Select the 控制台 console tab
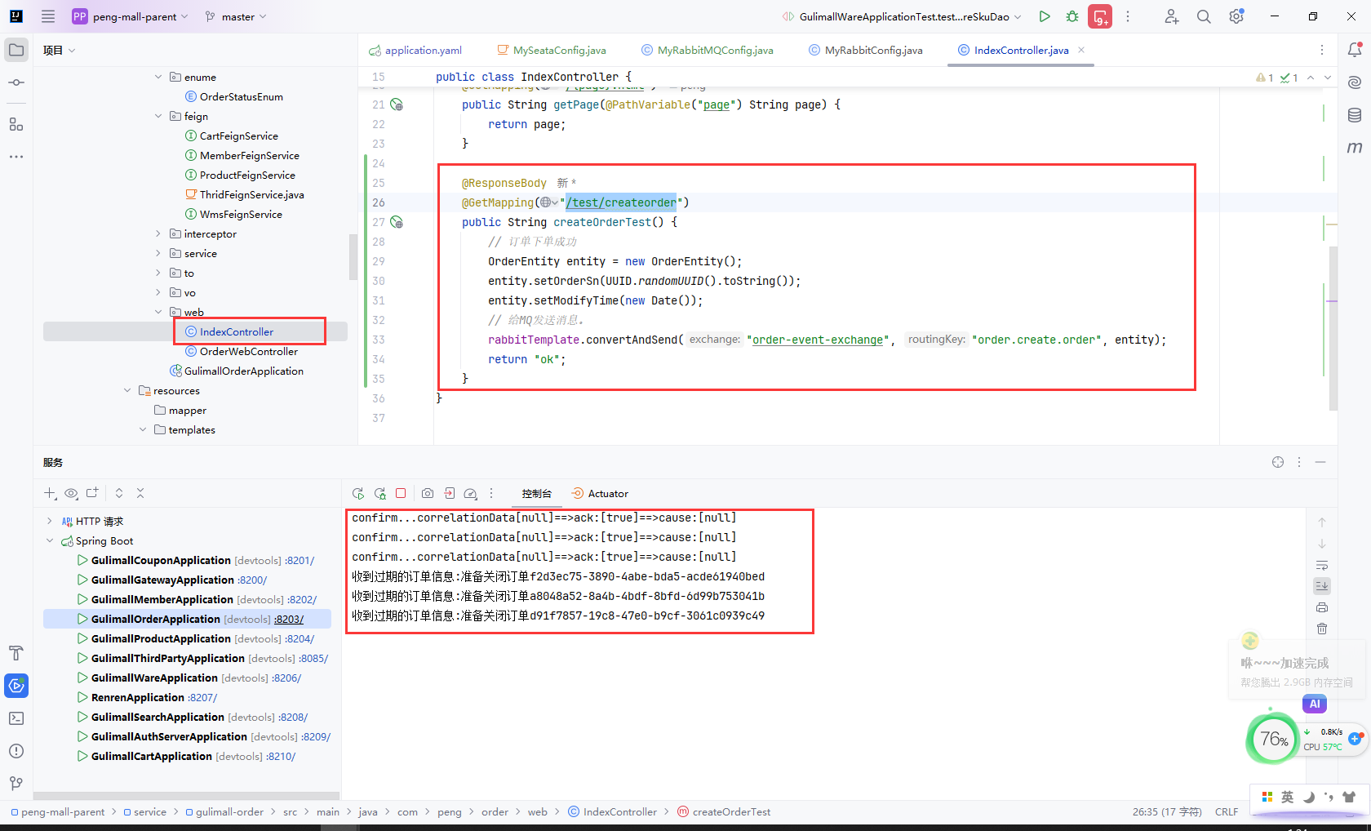The height and width of the screenshot is (831, 1371). 536,493
